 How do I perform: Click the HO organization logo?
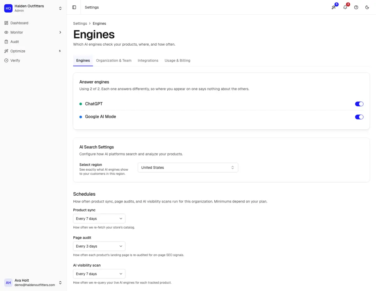pyautogui.click(x=8, y=8)
